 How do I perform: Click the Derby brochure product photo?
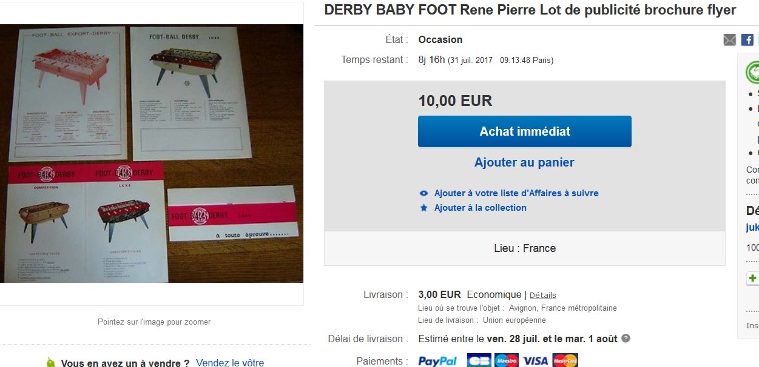152,153
